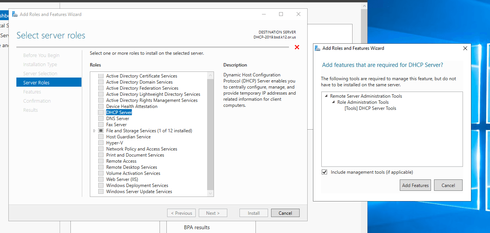Expand File and Storage Services node
Screen dimensions: 490x233
(94, 131)
